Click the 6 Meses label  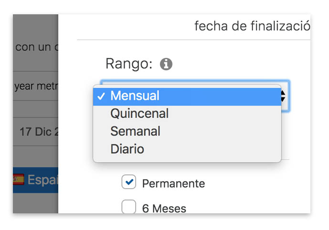(x=164, y=209)
